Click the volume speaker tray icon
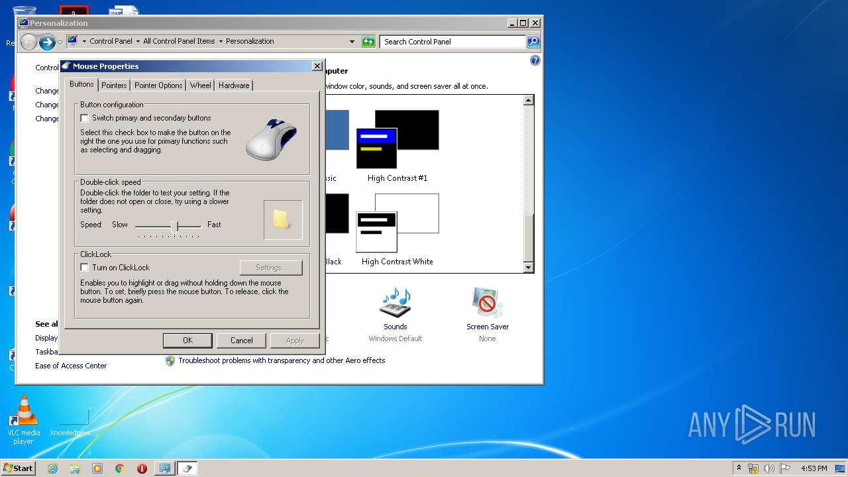 coord(769,468)
